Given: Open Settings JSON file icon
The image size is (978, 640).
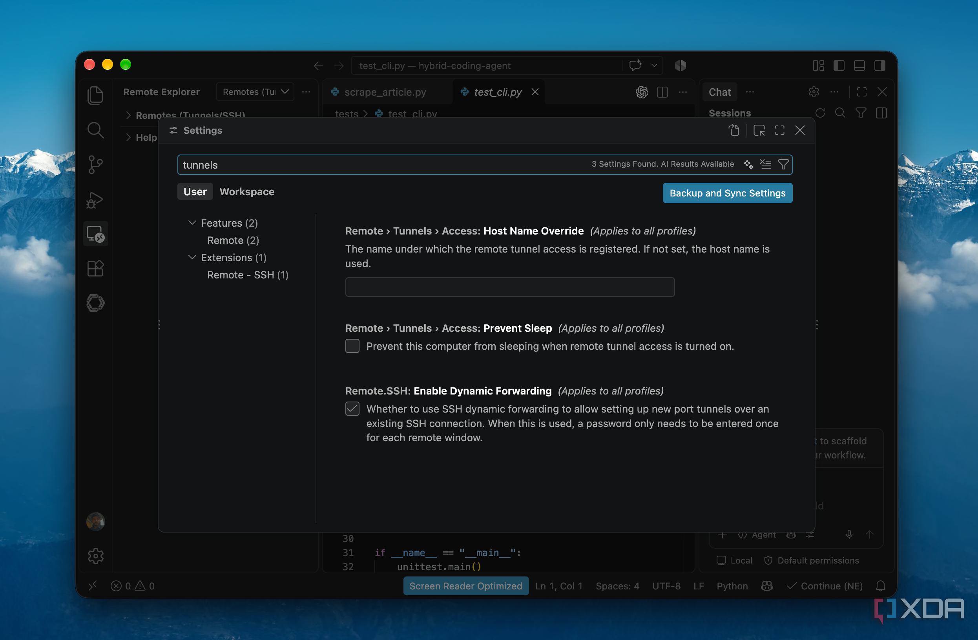Looking at the screenshot, I should 734,131.
